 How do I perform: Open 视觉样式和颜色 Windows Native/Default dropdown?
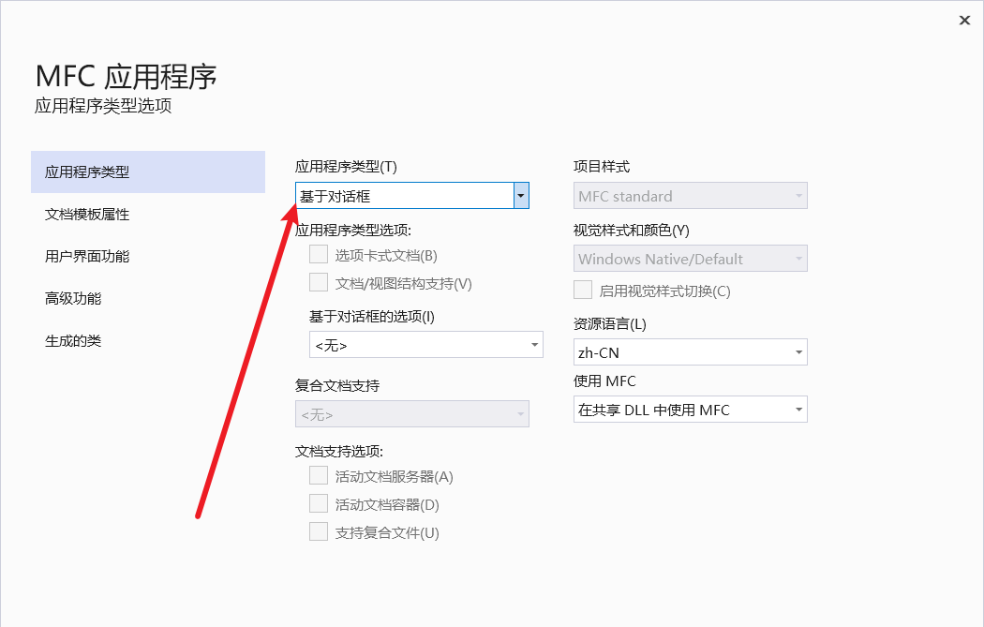(x=798, y=259)
